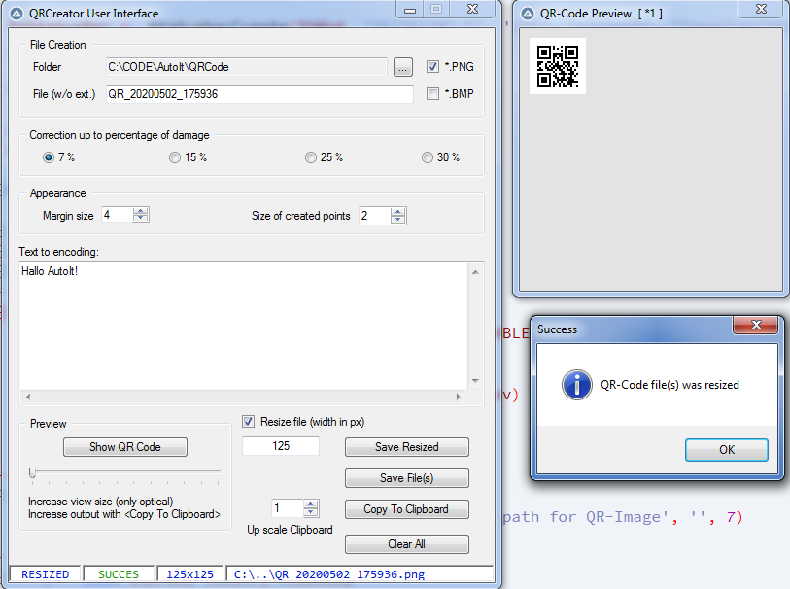Increase Margin size with up arrow
Viewport: 790px width, 589px height.
tap(141, 211)
